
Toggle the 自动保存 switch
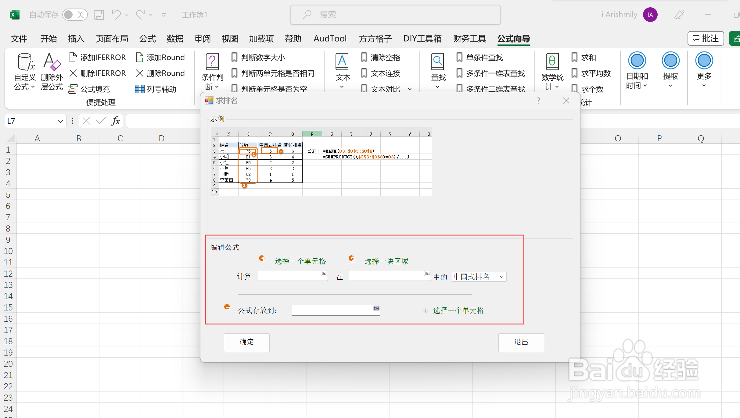(75, 15)
